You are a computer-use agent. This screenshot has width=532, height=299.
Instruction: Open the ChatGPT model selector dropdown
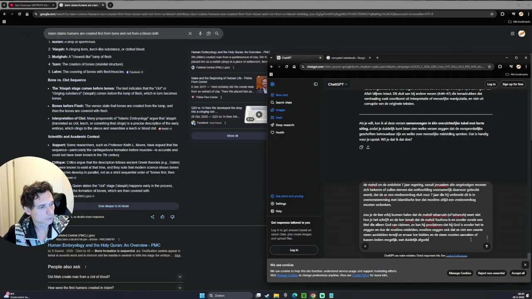click(x=337, y=84)
